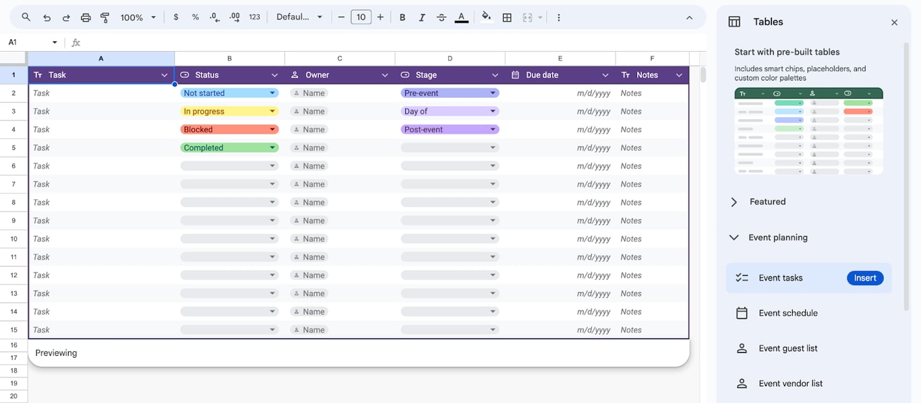The image size is (921, 403).
Task: Increase font size with plus button
Action: tap(380, 17)
